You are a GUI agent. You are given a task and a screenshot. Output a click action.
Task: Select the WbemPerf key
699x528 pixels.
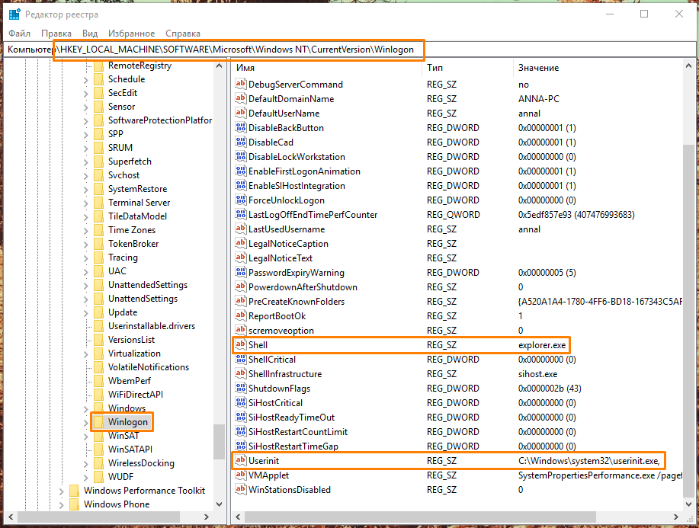click(130, 381)
